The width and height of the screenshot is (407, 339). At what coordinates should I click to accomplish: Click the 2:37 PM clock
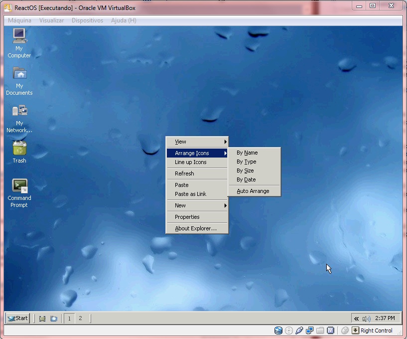click(385, 318)
